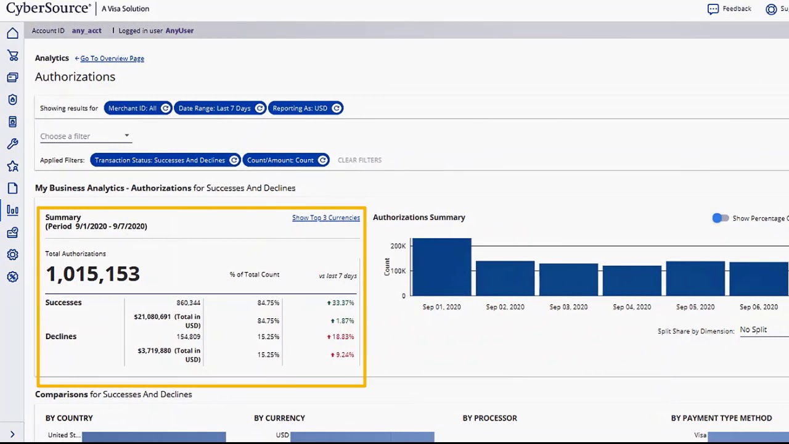The image size is (789, 444).
Task: Click the Merchant ID: All chip
Action: point(138,109)
